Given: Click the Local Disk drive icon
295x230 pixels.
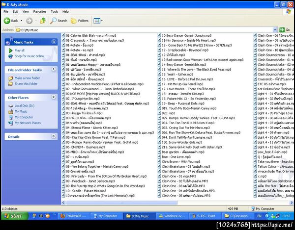Looking at the screenshot, I should point(10,106).
